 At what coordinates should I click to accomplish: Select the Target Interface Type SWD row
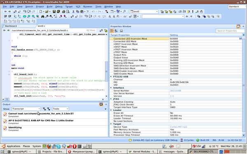(176, 107)
